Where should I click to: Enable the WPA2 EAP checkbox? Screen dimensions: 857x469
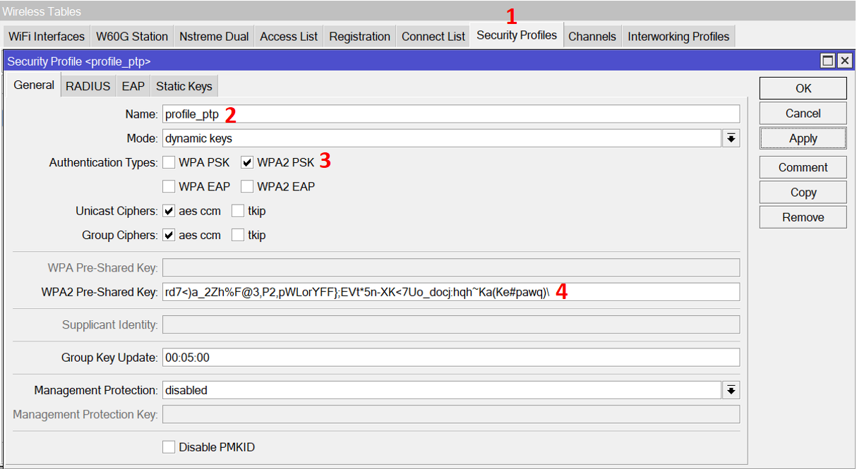coord(247,187)
